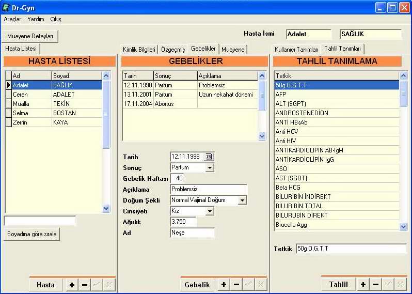Click Soyadına göre sırala button

click(x=32, y=234)
